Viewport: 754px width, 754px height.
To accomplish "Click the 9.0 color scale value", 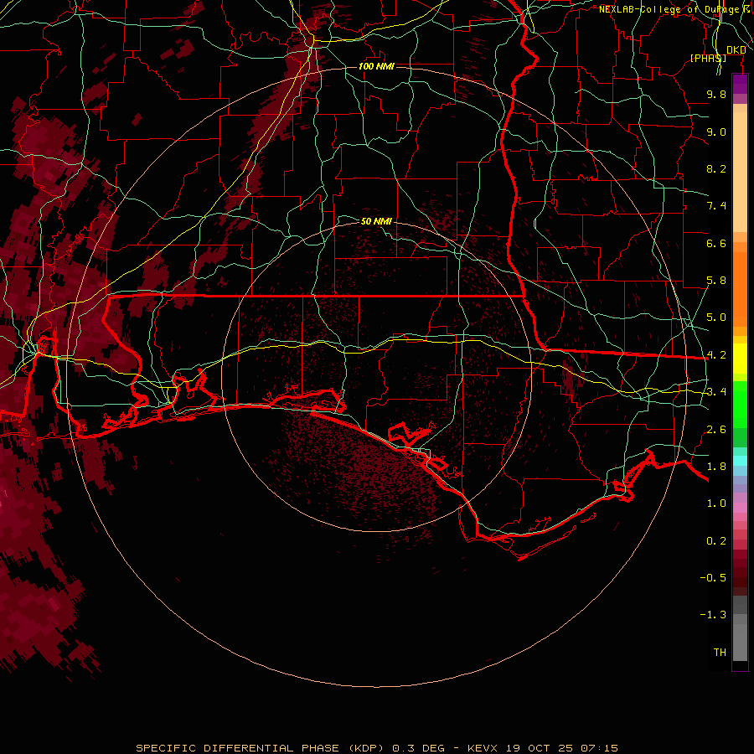I will coord(716,132).
